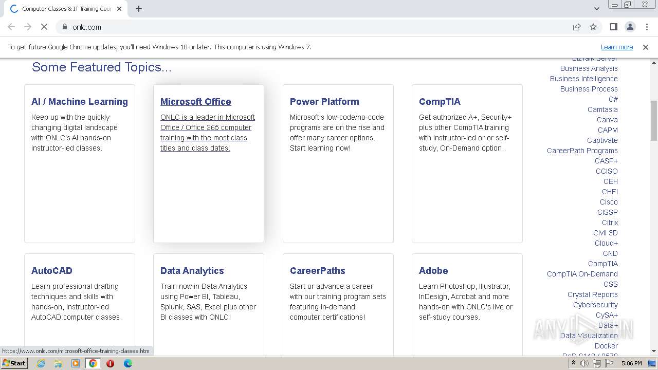Screen dimensions: 658x370
Task: Open the Learn more link
Action: (617, 47)
